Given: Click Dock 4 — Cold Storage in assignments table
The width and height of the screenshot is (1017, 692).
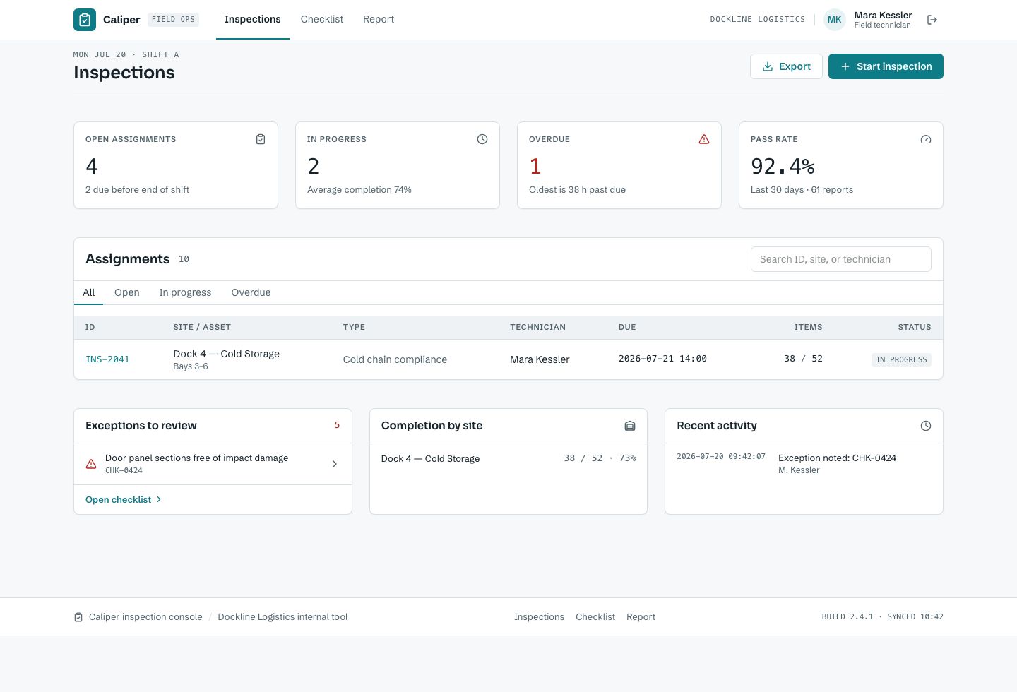Looking at the screenshot, I should click(226, 354).
